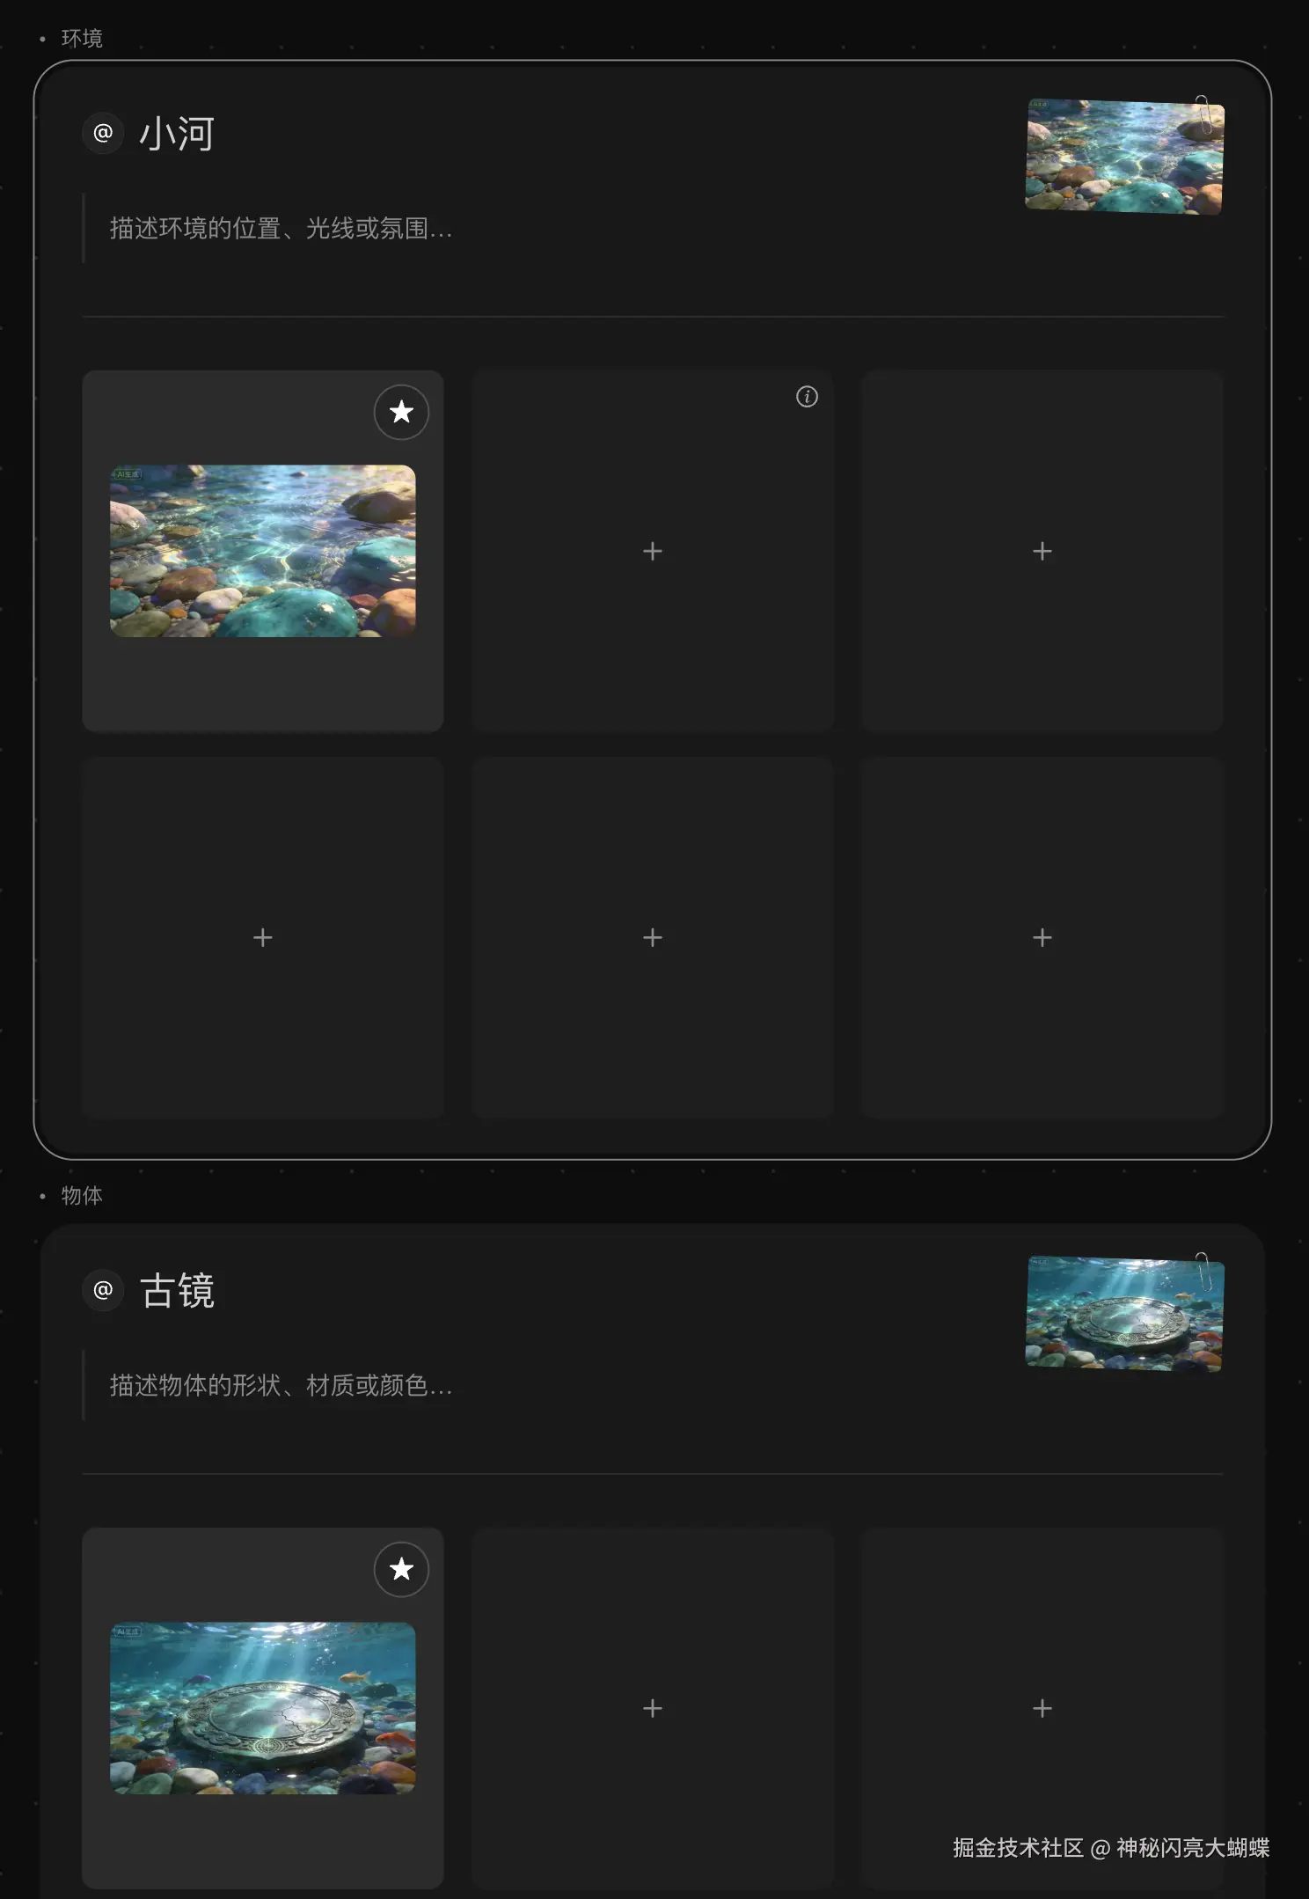Add an image in the 小河 bottom-right slot
The width and height of the screenshot is (1309, 1899).
1042,937
